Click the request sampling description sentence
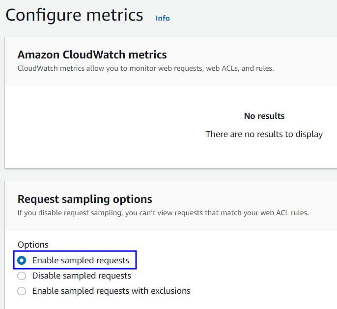Screen dimensions: 337x309 click(x=163, y=213)
